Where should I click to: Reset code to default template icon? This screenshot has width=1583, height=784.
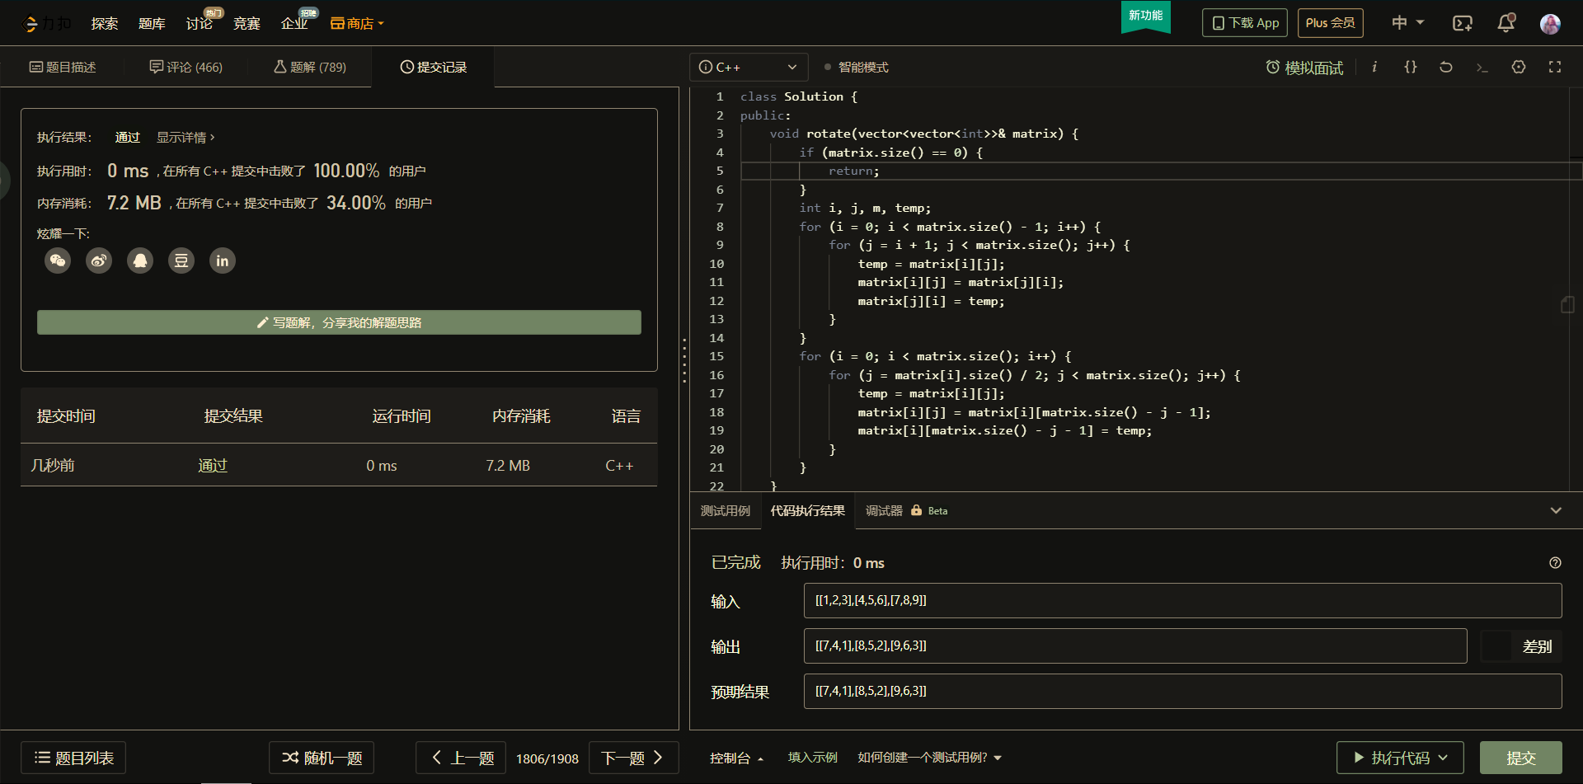click(1446, 67)
